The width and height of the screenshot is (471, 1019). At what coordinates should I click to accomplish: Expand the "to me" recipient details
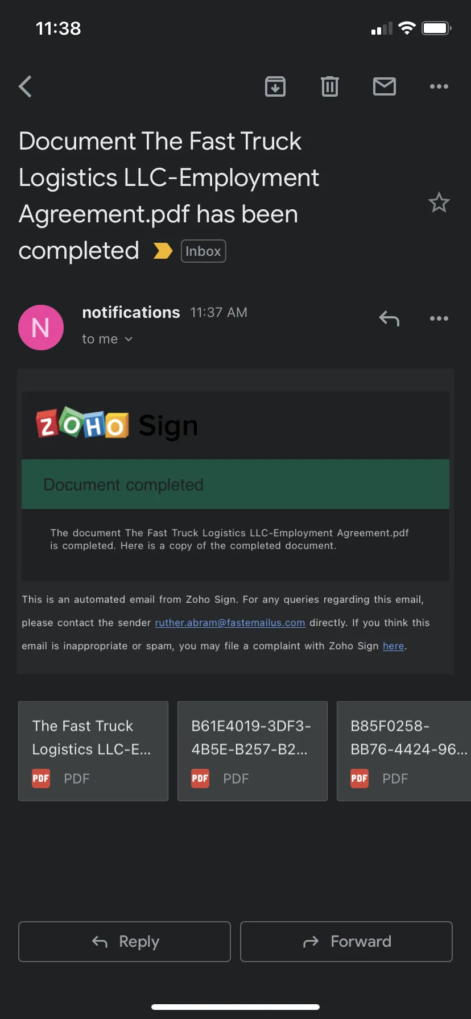pyautogui.click(x=107, y=339)
